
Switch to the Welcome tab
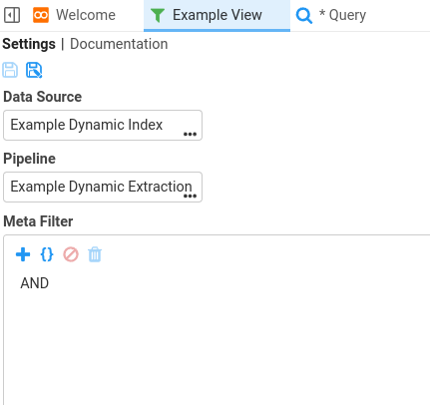pyautogui.click(x=74, y=15)
